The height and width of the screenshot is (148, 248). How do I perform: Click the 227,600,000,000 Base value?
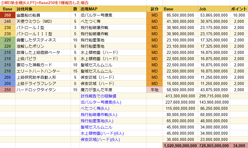180,102
